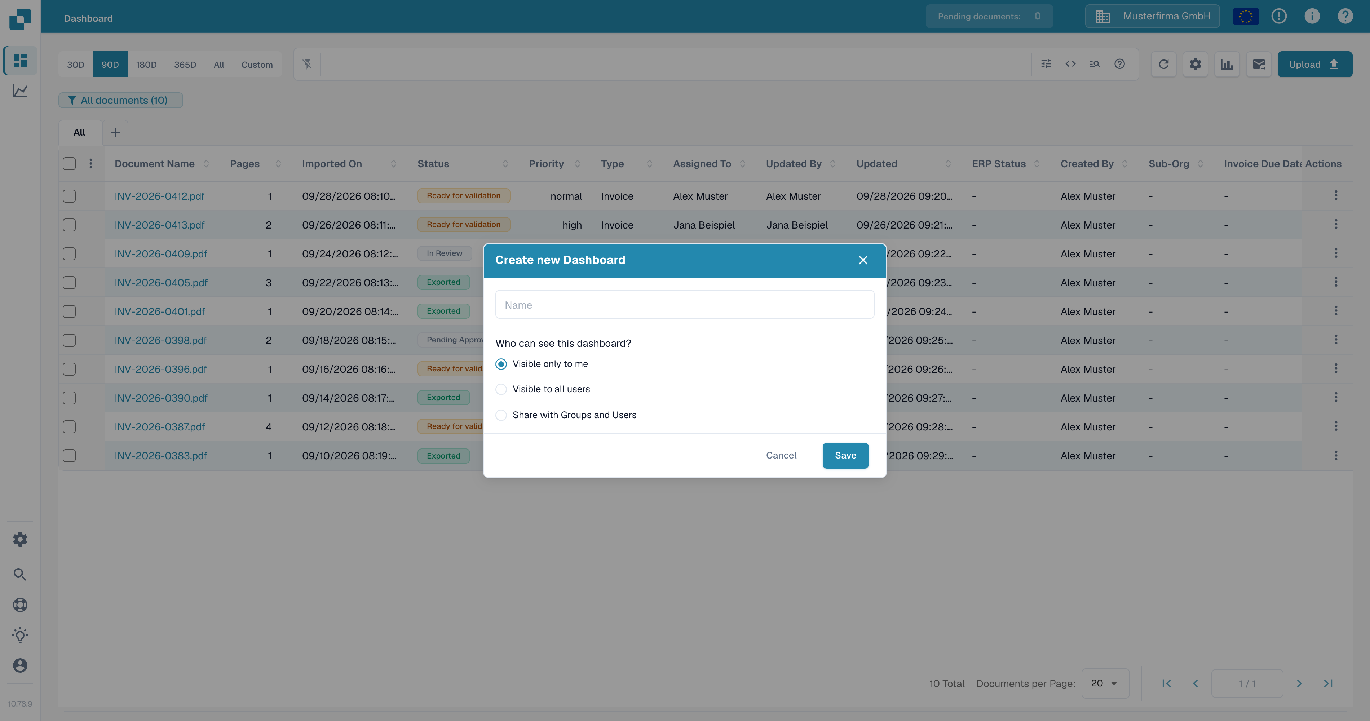The height and width of the screenshot is (721, 1370).
Task: Click the Upload button
Action: (x=1315, y=64)
